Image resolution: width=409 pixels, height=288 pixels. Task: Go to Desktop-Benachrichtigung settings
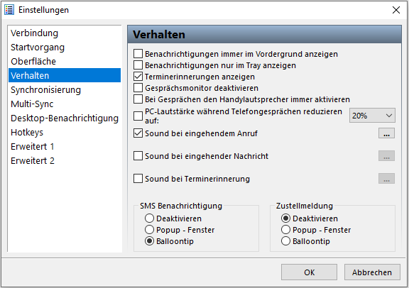65,118
